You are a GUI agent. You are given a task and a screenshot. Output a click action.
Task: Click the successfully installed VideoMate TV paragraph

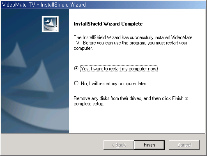click(133, 43)
